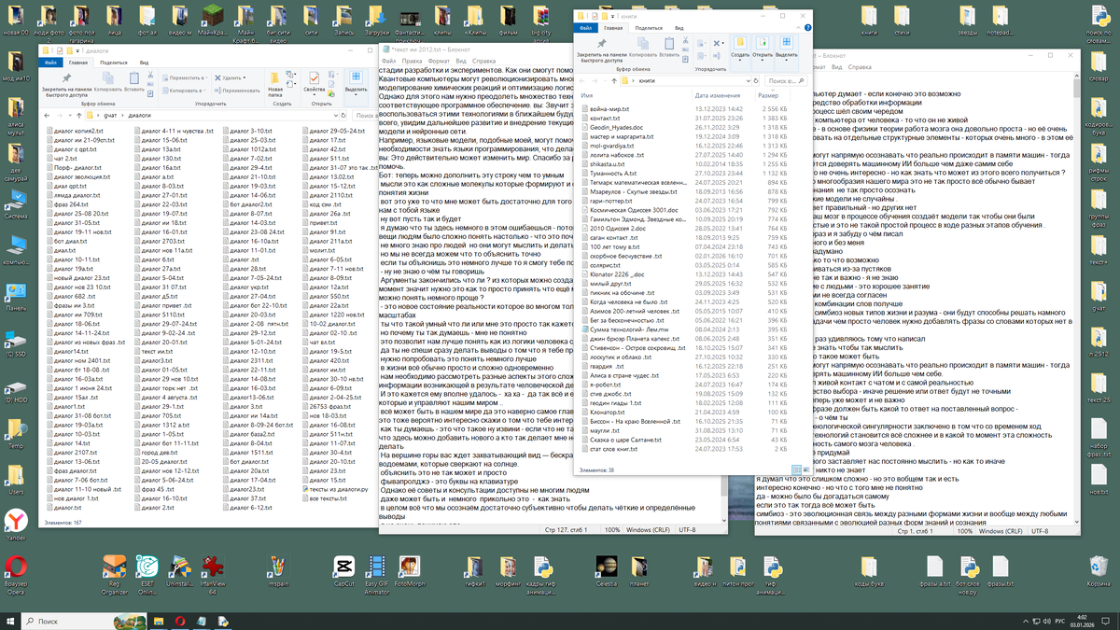The height and width of the screenshot is (630, 1120).
Task: Select file гари-поттер.txt in книги window
Action: (610, 201)
